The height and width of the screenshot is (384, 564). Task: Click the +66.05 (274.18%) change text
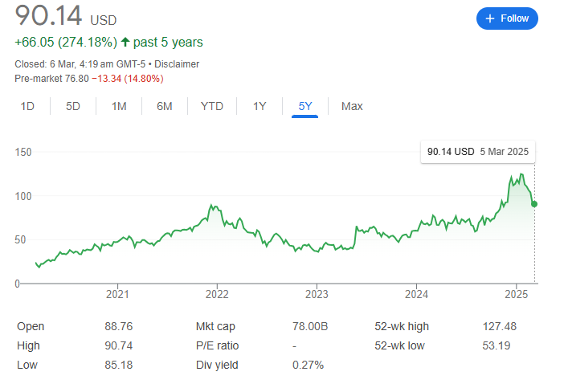point(66,42)
